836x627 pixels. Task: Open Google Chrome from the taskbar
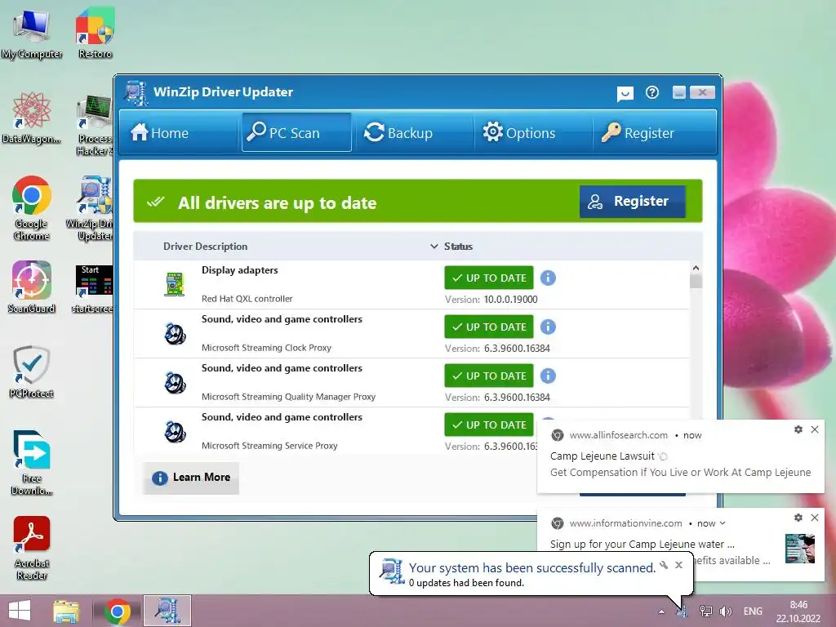coord(118,611)
